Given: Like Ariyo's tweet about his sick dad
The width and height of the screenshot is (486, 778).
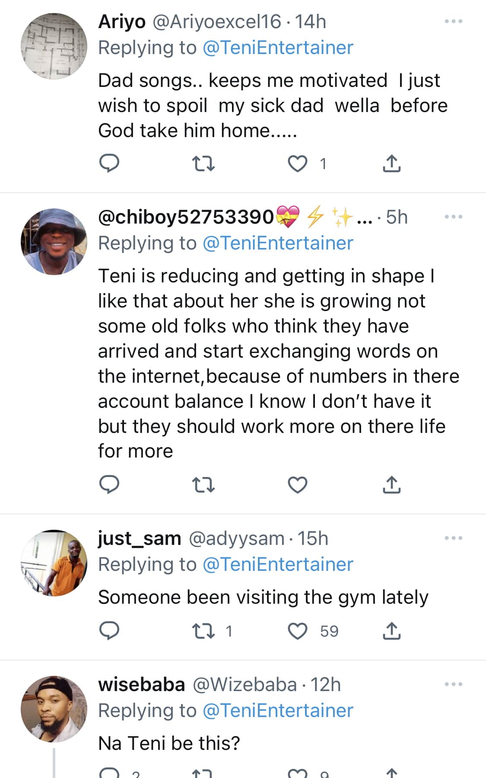Looking at the screenshot, I should pyautogui.click(x=298, y=164).
